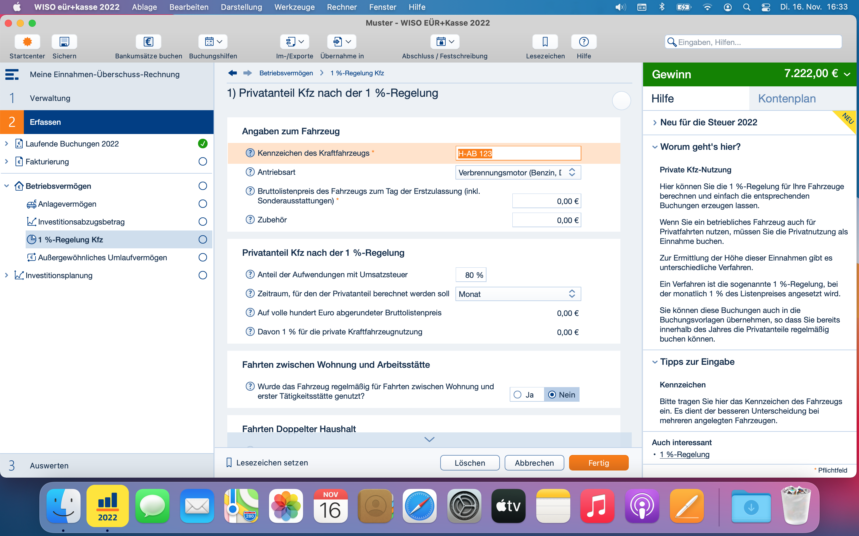This screenshot has width=859, height=536.
Task: Open Safari from the dock
Action: [x=420, y=506]
